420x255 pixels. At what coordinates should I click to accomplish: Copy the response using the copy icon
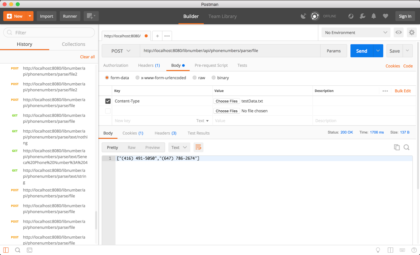click(397, 147)
